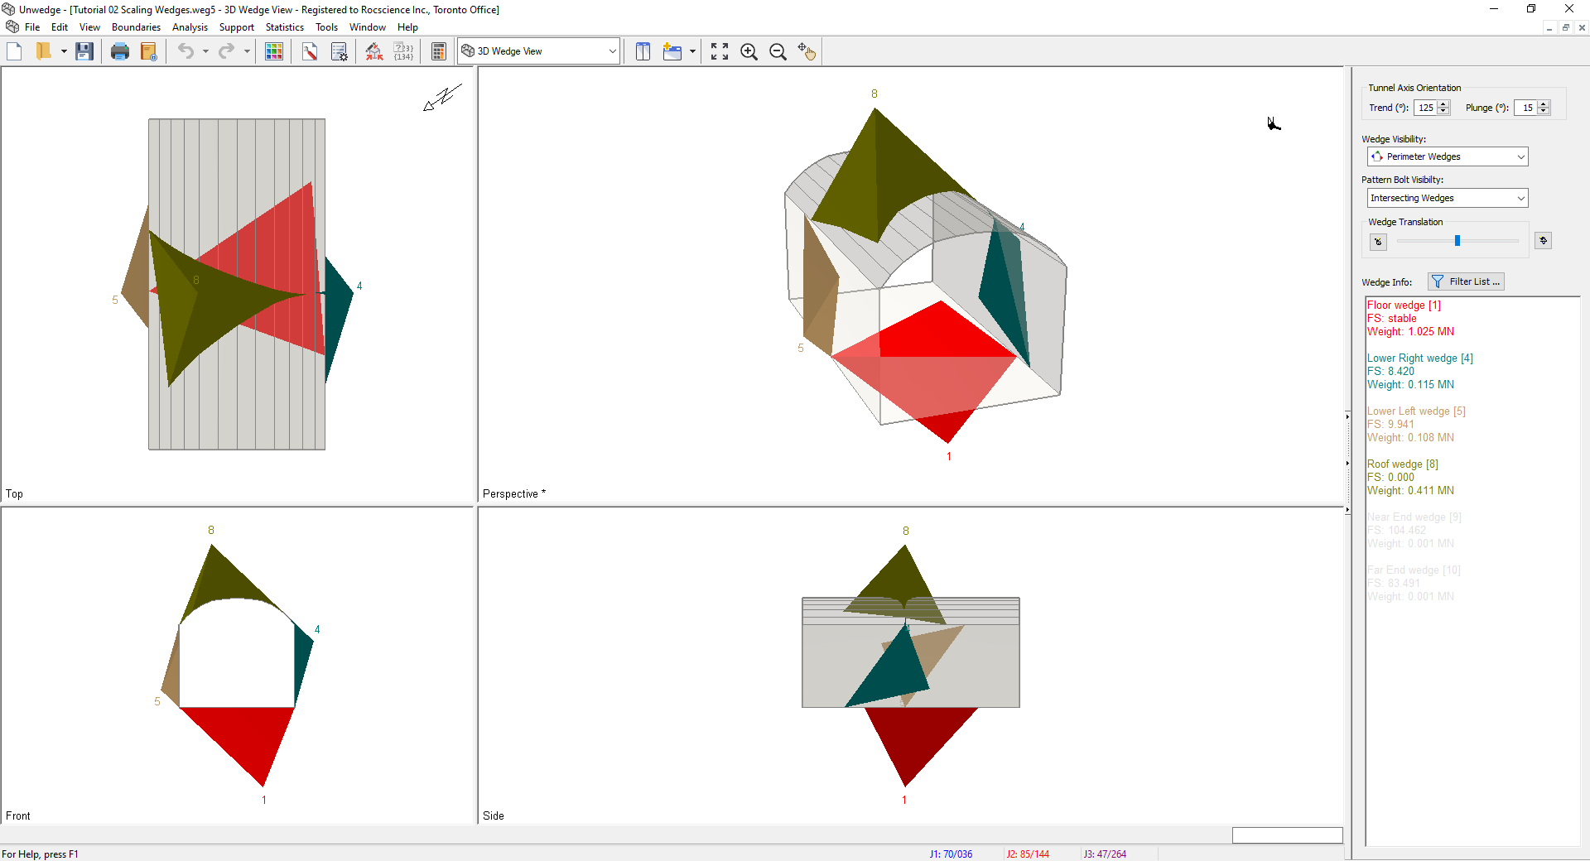Screen dimensions: 1590x861
Task: Click the window layout split icon
Action: [643, 51]
